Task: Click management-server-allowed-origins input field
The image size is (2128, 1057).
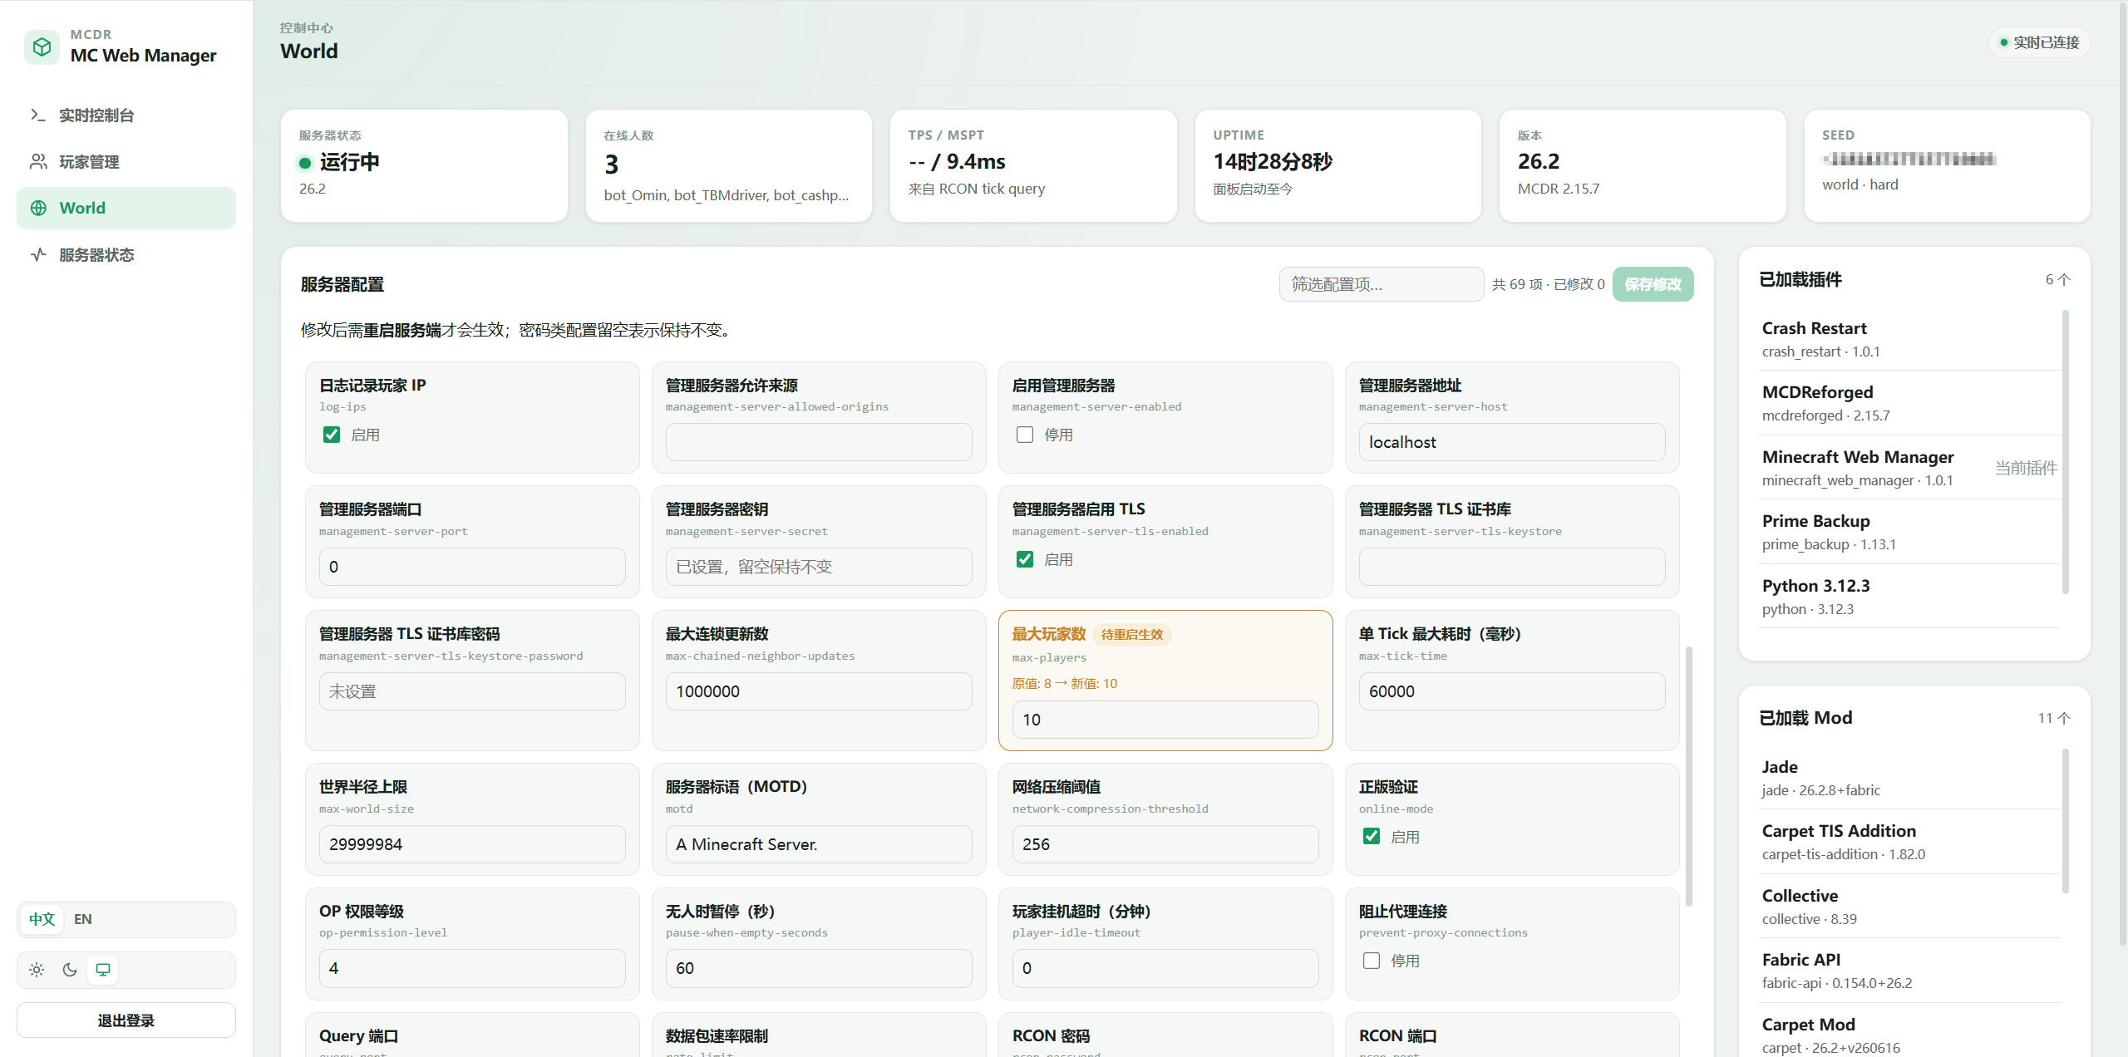Action: pyautogui.click(x=819, y=442)
